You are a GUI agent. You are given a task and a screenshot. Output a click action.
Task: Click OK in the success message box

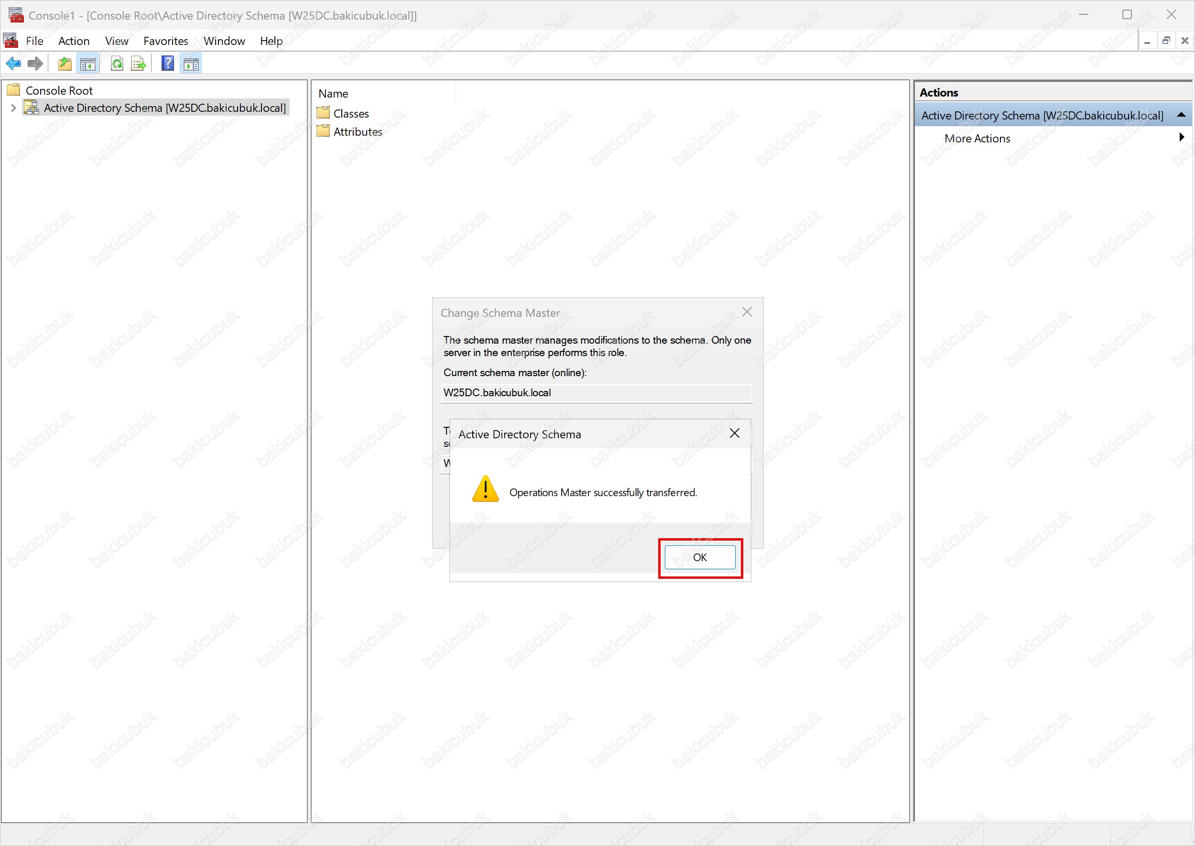click(x=700, y=557)
